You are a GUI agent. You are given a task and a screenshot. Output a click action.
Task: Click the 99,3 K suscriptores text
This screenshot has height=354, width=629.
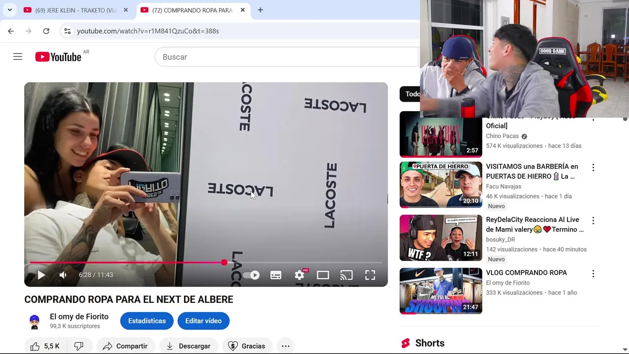pyautogui.click(x=75, y=326)
